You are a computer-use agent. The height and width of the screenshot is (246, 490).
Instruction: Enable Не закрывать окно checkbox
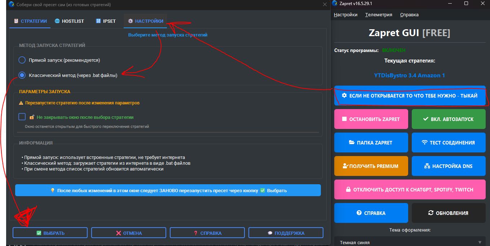[x=22, y=117]
